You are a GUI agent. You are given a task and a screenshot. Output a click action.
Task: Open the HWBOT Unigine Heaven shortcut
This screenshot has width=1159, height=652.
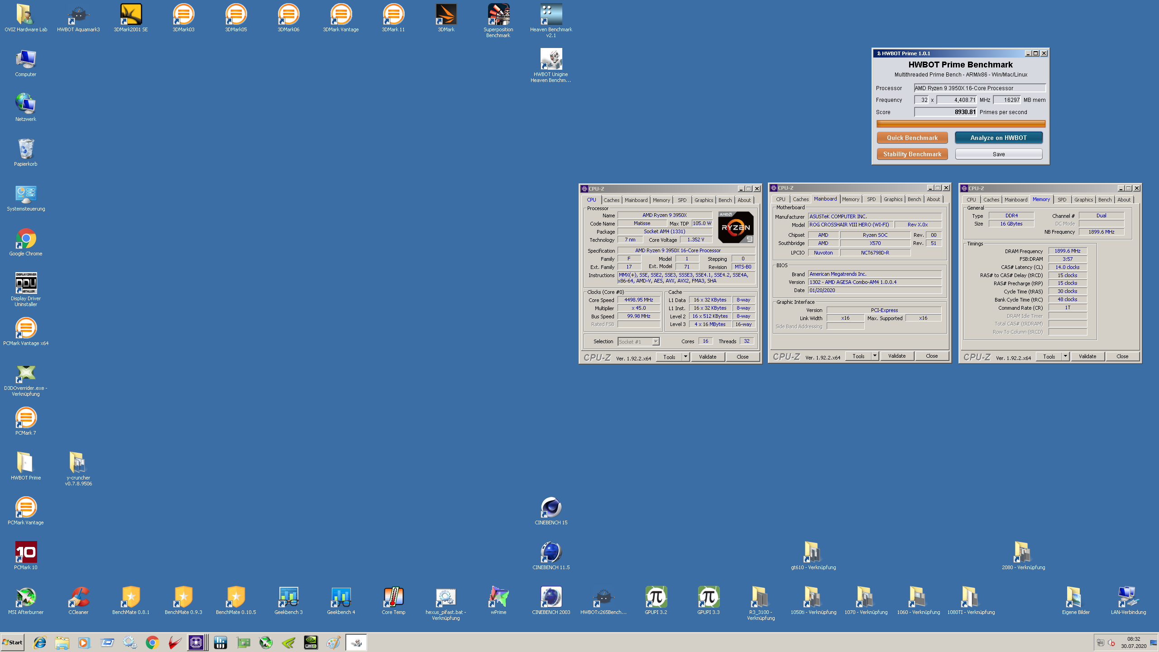pos(551,66)
